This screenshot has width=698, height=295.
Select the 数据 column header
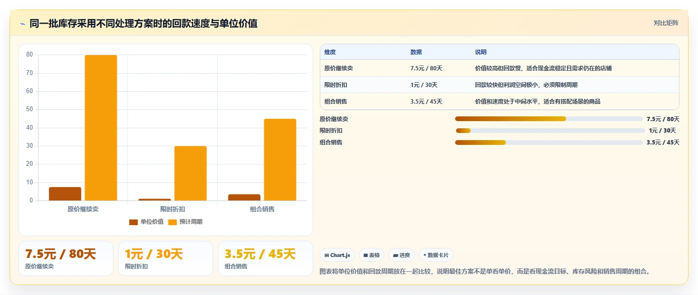[416, 52]
